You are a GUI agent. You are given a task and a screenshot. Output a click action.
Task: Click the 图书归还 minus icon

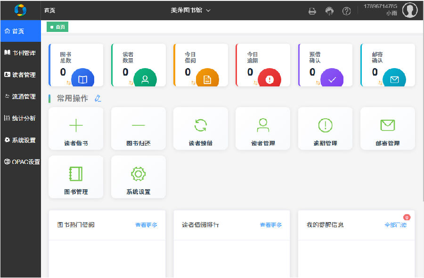(x=138, y=125)
